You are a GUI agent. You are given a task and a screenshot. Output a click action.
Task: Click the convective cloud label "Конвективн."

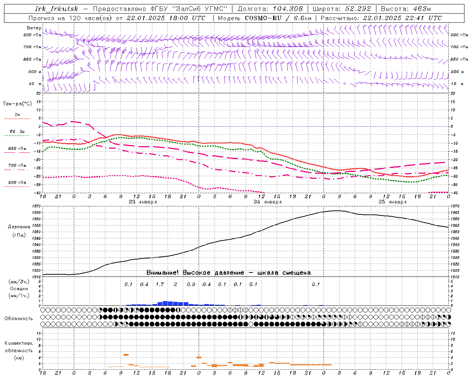tap(19, 343)
